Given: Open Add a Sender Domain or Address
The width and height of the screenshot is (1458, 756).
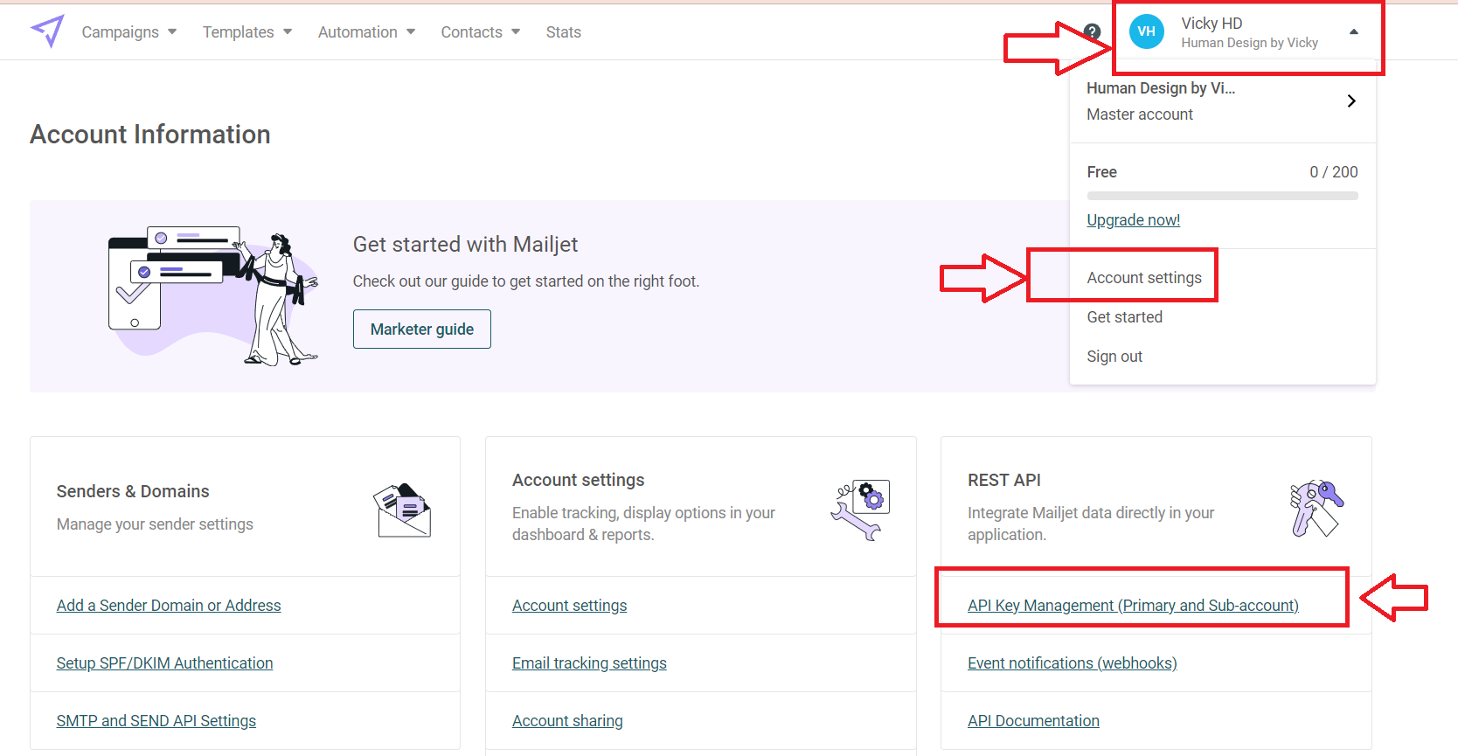Looking at the screenshot, I should tap(169, 606).
